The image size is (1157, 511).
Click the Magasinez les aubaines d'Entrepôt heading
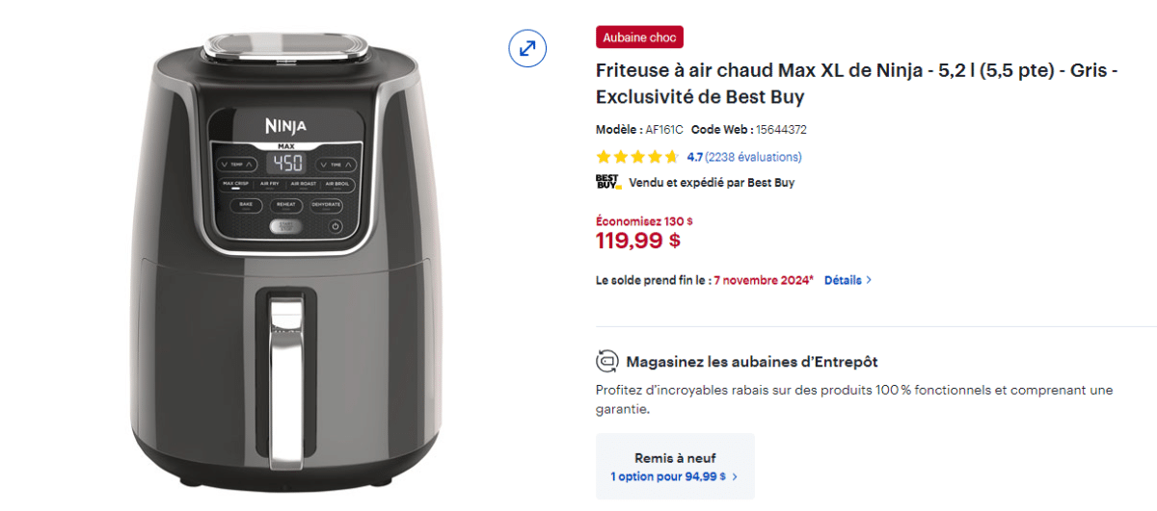[752, 362]
